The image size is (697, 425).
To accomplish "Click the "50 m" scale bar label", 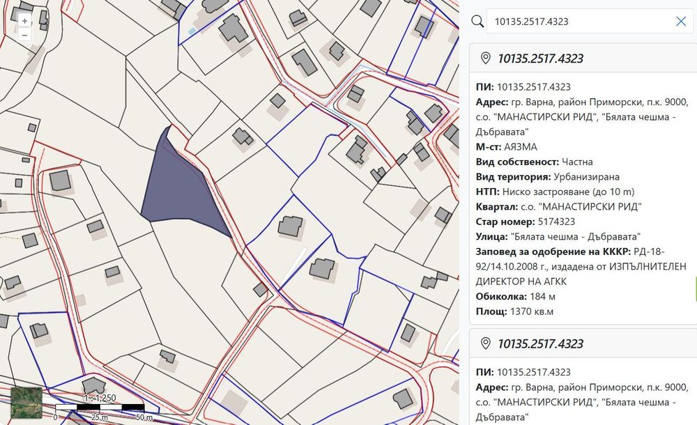I will pos(144,417).
